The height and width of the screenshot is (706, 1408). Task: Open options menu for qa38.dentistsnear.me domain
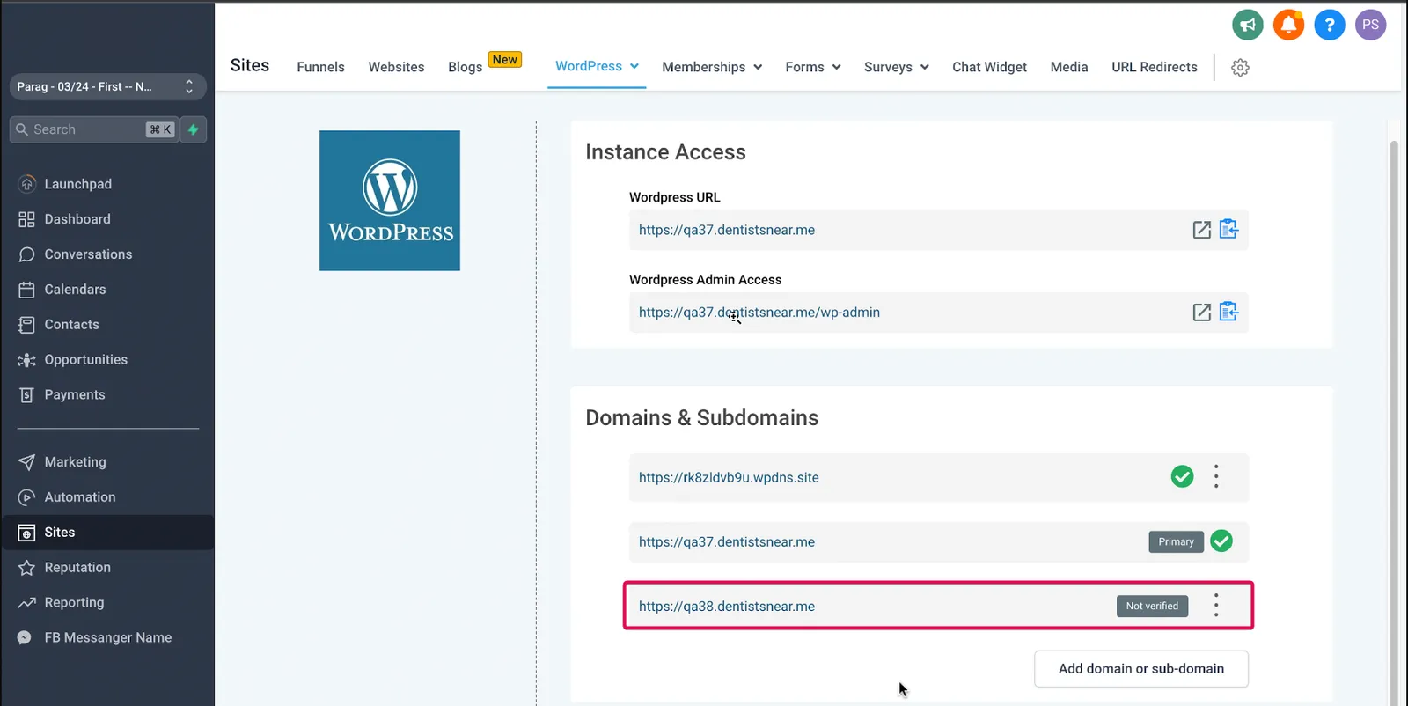(1216, 605)
